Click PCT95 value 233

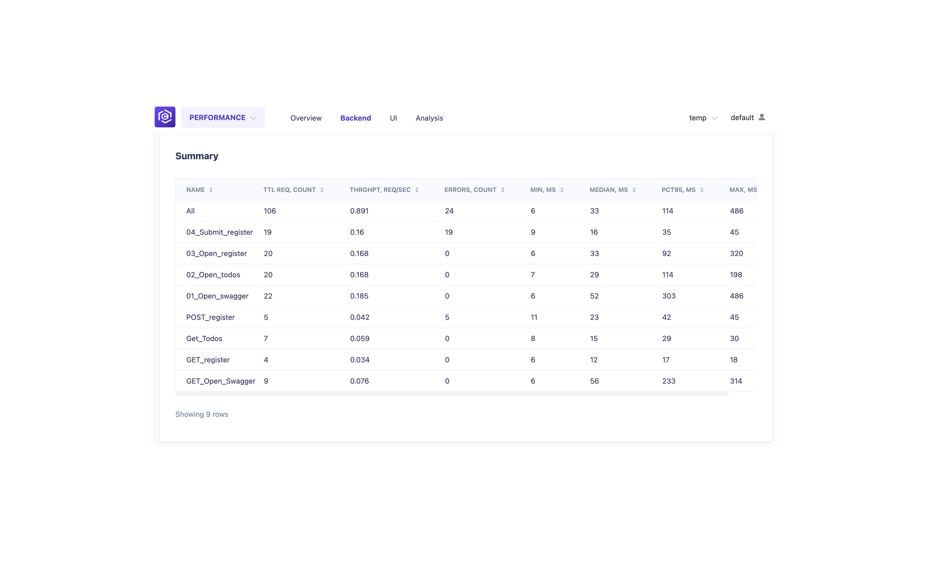(669, 381)
